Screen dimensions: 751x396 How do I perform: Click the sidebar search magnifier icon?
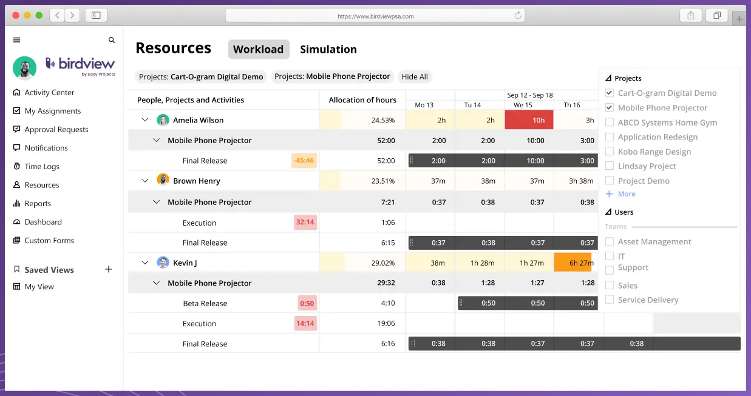pos(112,40)
